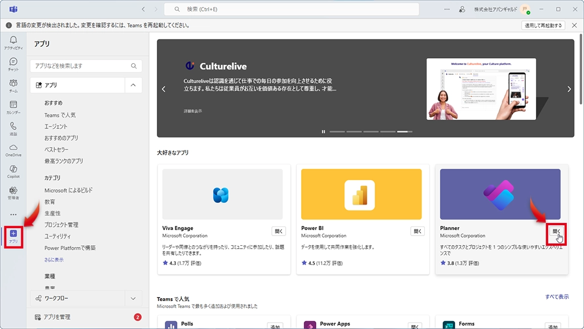Viewport: 584px width, 329px height.
Task: Click the people icon beside the organization name
Action: [x=462, y=9]
